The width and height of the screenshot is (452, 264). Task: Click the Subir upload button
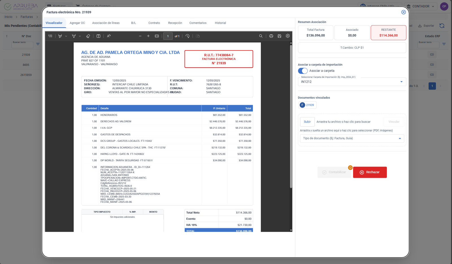pos(307,122)
